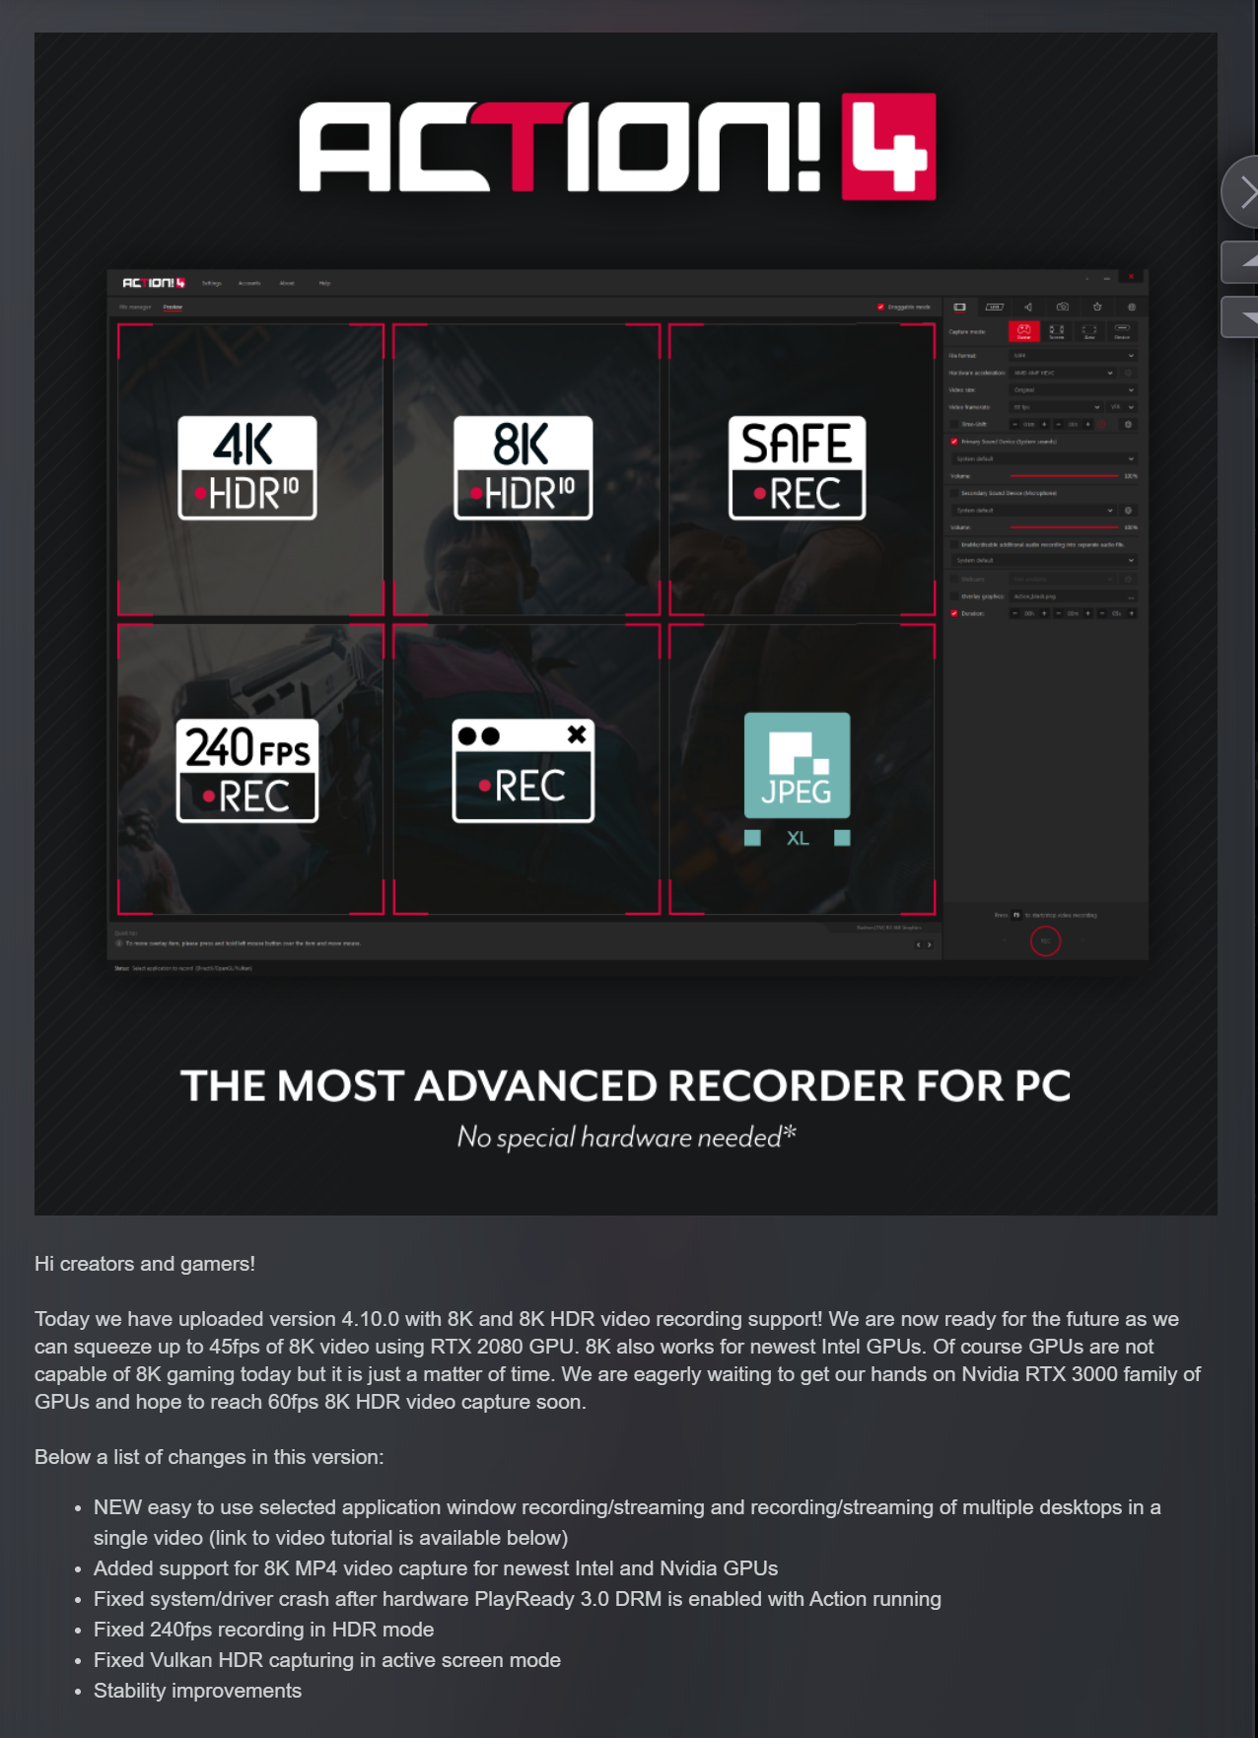Open the Accounts menu

click(x=249, y=283)
